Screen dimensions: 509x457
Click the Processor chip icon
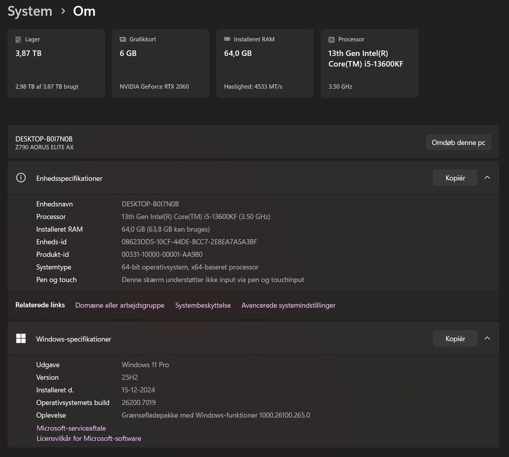[x=331, y=40]
